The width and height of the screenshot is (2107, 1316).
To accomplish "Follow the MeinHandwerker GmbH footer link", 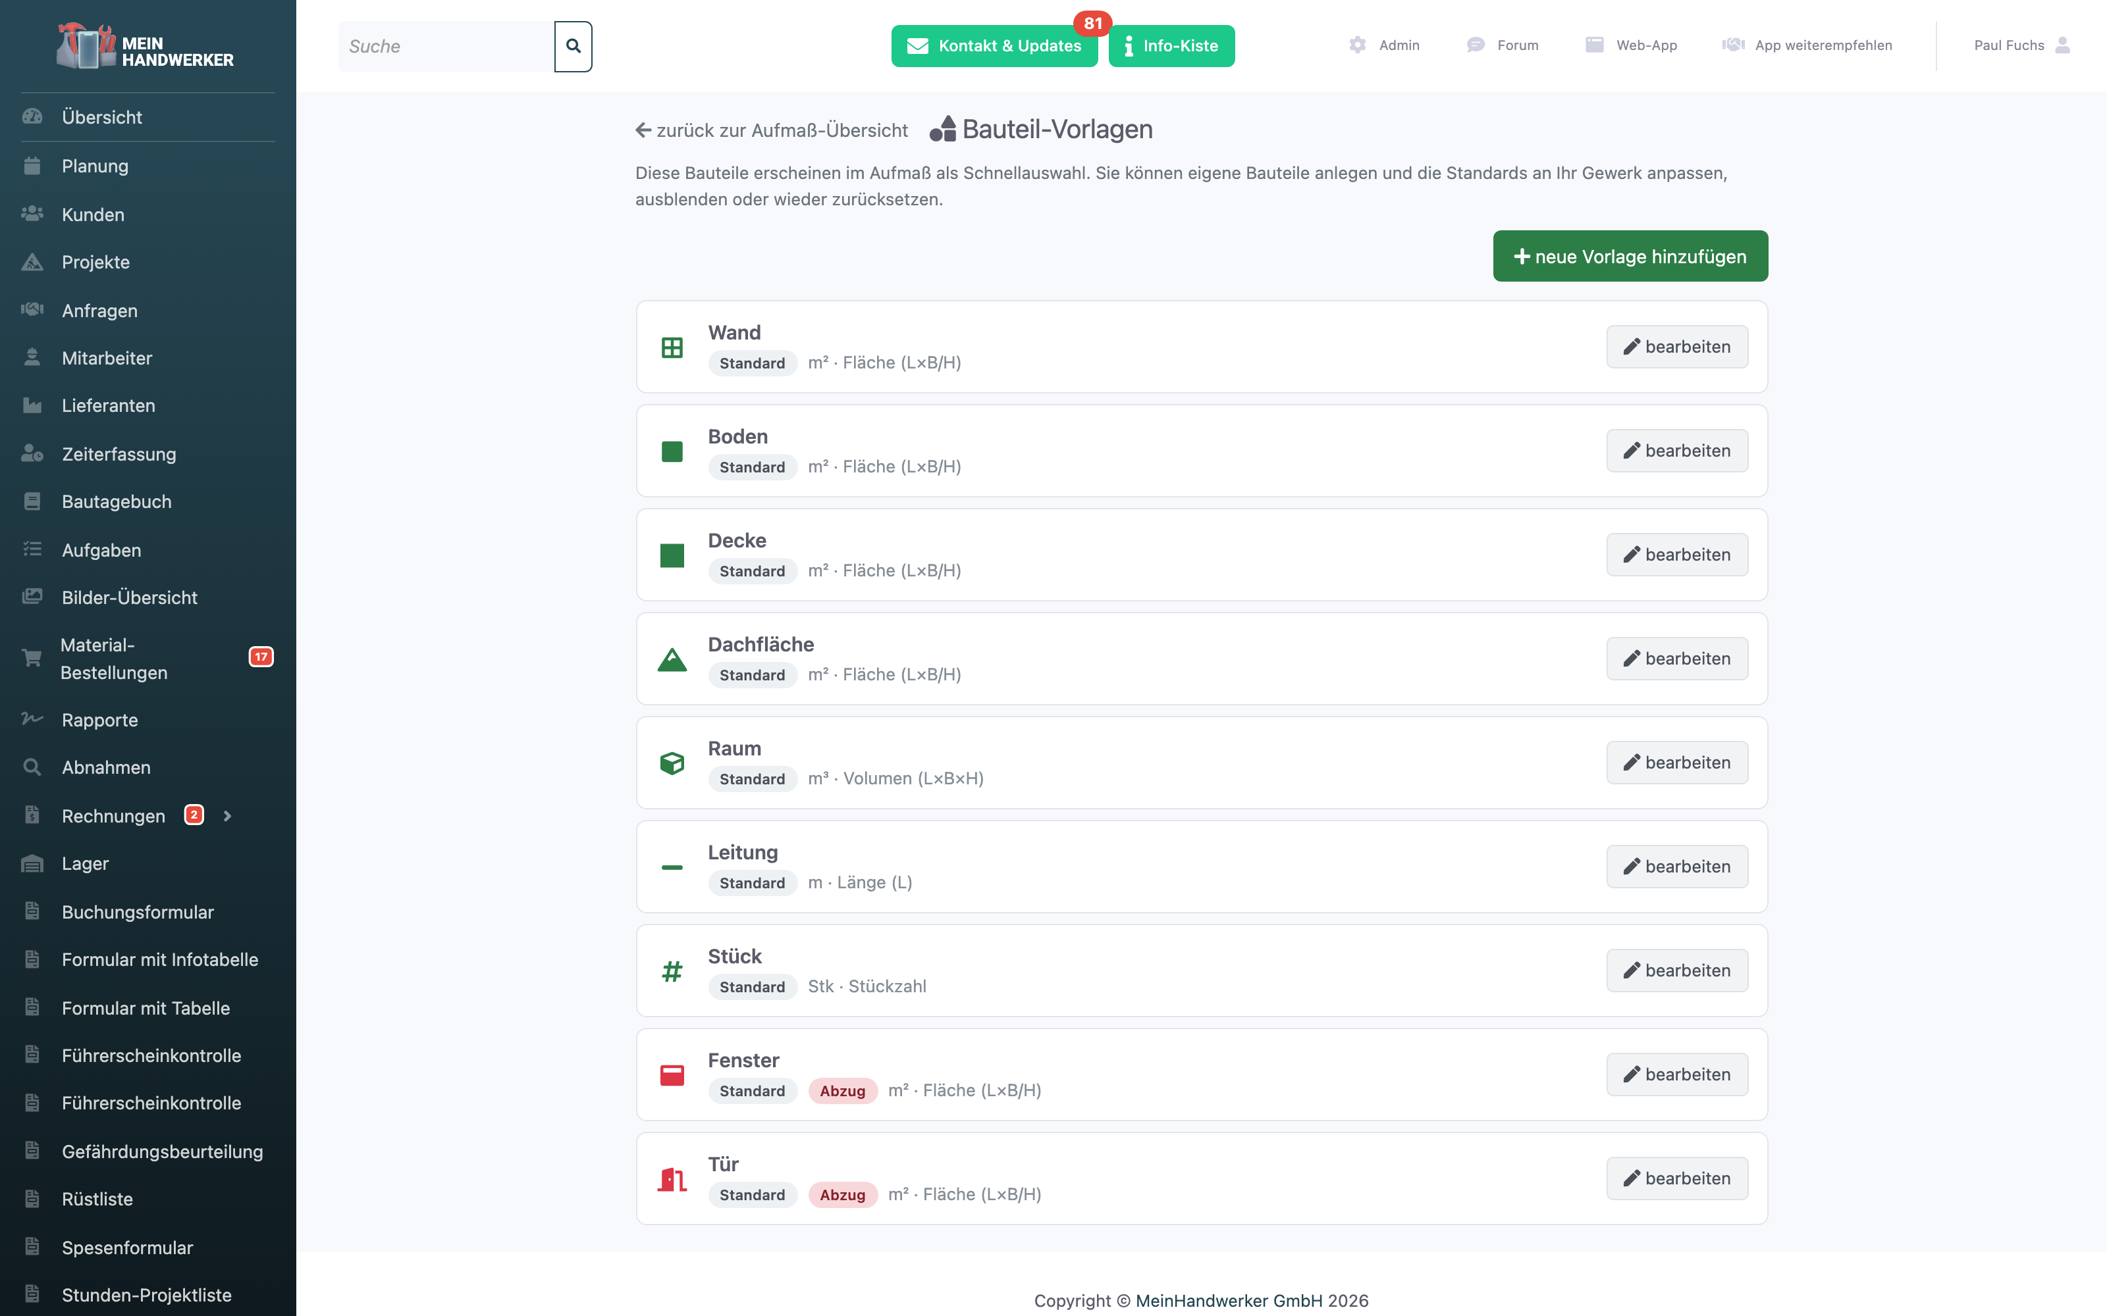I will (x=1229, y=1300).
